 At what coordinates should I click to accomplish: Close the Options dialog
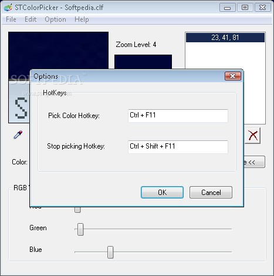click(x=233, y=76)
